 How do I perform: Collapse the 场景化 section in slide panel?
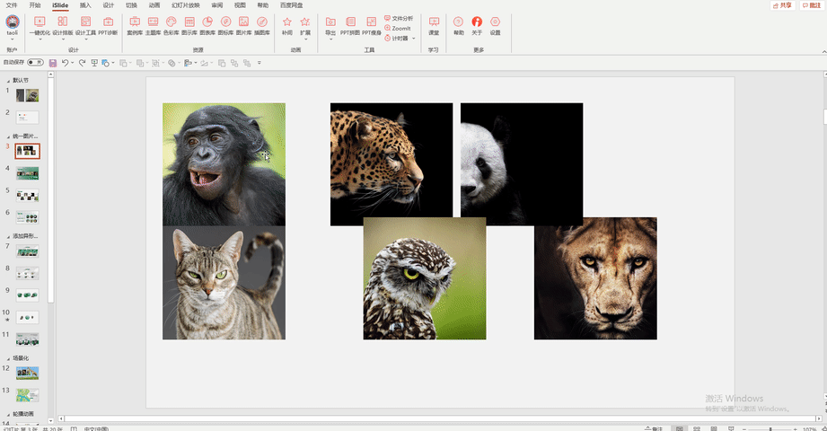pos(8,359)
